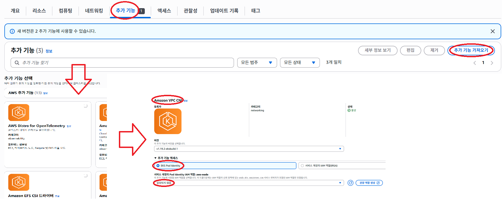Open the 모든 상태 status filter dropdown
Viewport: 502px width, 206px height.
[299, 63]
